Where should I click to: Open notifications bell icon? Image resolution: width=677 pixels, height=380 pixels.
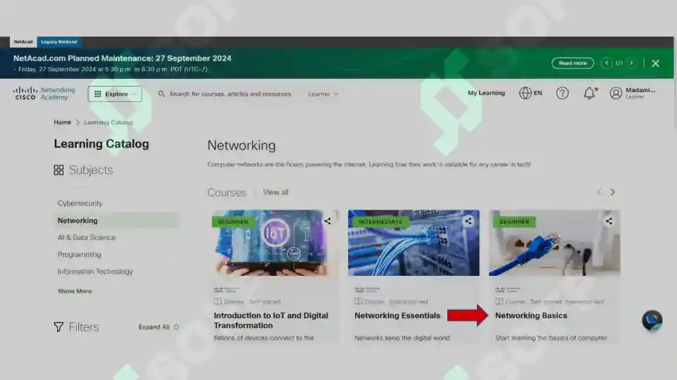[x=590, y=93]
